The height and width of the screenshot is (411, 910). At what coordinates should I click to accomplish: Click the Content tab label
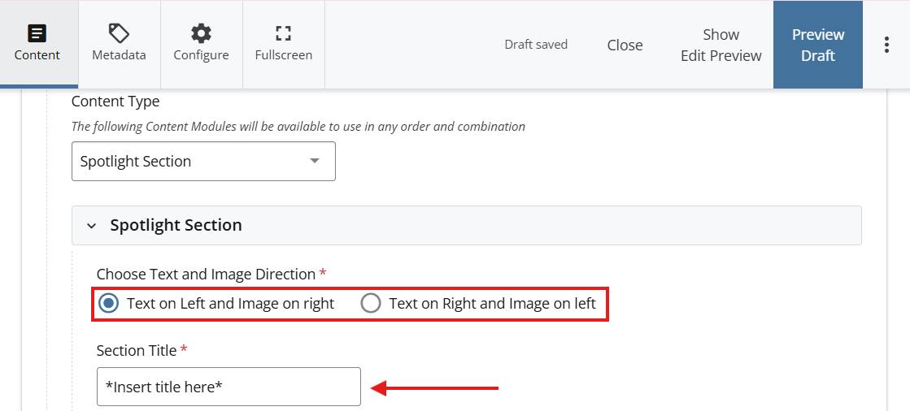(37, 55)
